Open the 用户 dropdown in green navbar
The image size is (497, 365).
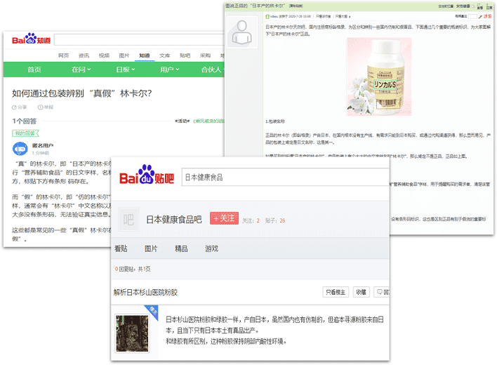pos(170,70)
